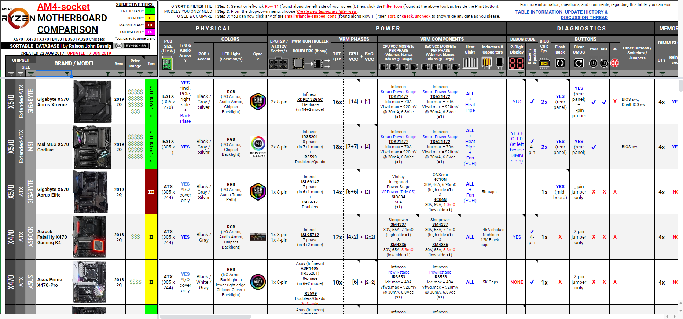Click the magenta Entry-Level tier IV swatch

tap(150, 32)
